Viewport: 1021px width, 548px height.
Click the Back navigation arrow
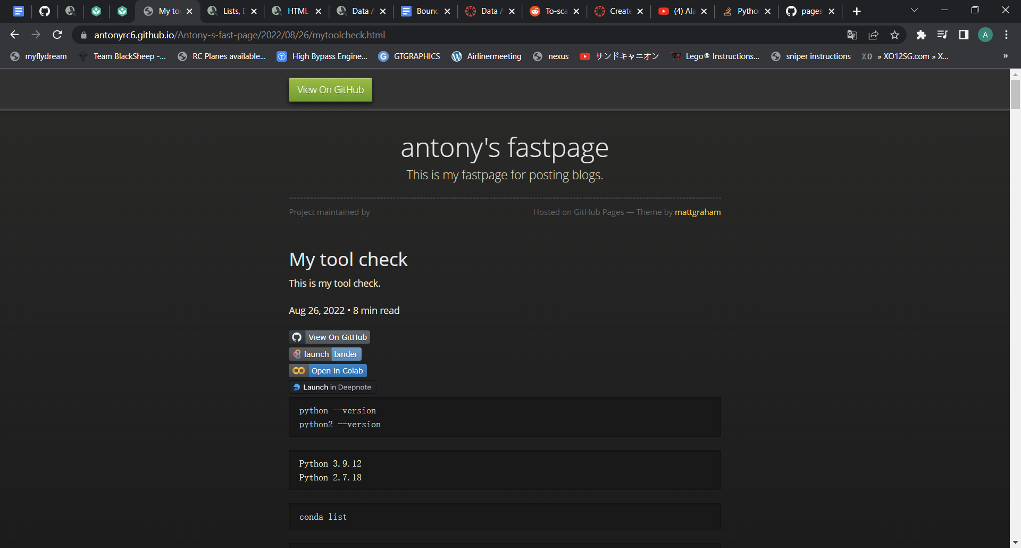[14, 35]
